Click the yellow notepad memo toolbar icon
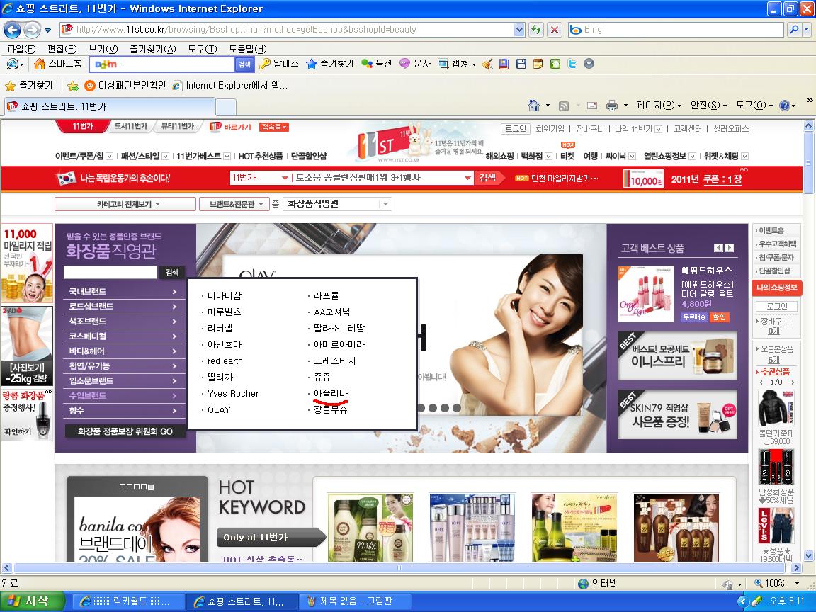 pos(538,64)
